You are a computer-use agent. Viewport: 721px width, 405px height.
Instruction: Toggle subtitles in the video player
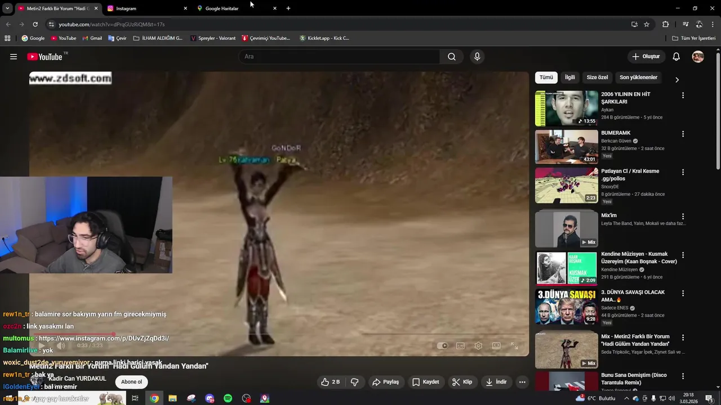click(460, 346)
